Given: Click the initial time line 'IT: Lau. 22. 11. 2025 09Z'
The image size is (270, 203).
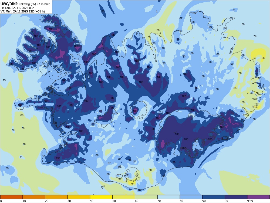Looking at the screenshot, I should click(x=17, y=8).
